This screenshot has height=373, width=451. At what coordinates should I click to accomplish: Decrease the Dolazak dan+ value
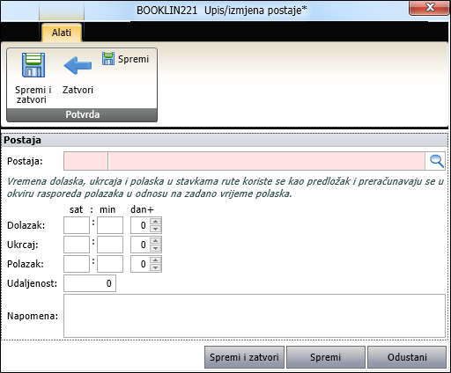pyautogui.click(x=156, y=229)
